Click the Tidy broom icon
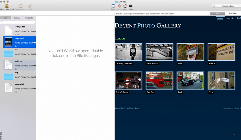 point(30,6)
